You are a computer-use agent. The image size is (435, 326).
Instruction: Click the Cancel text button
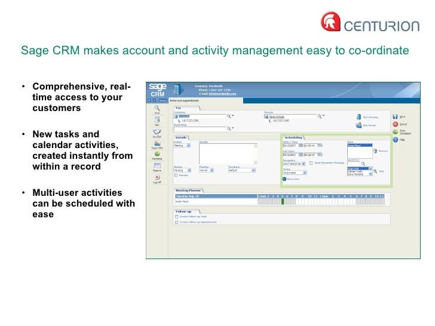403,124
